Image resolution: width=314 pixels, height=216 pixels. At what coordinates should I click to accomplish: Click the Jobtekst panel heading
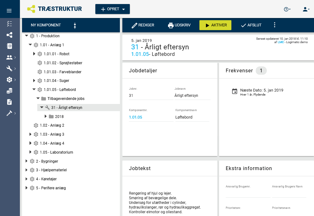[x=140, y=168]
